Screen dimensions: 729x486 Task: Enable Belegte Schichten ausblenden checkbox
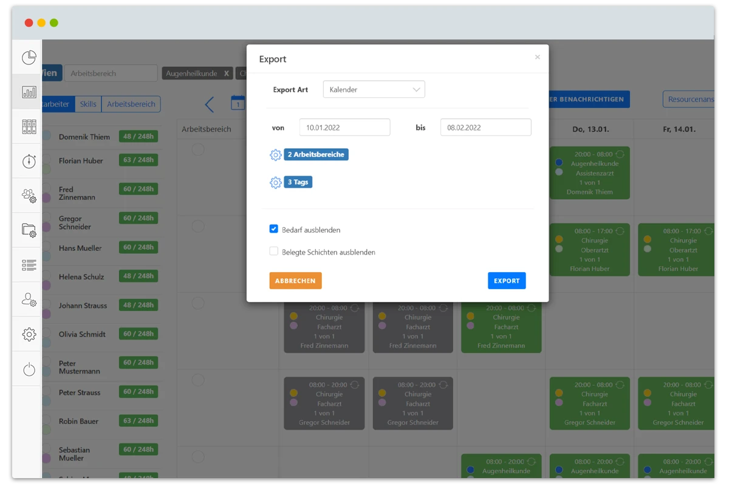pos(274,252)
